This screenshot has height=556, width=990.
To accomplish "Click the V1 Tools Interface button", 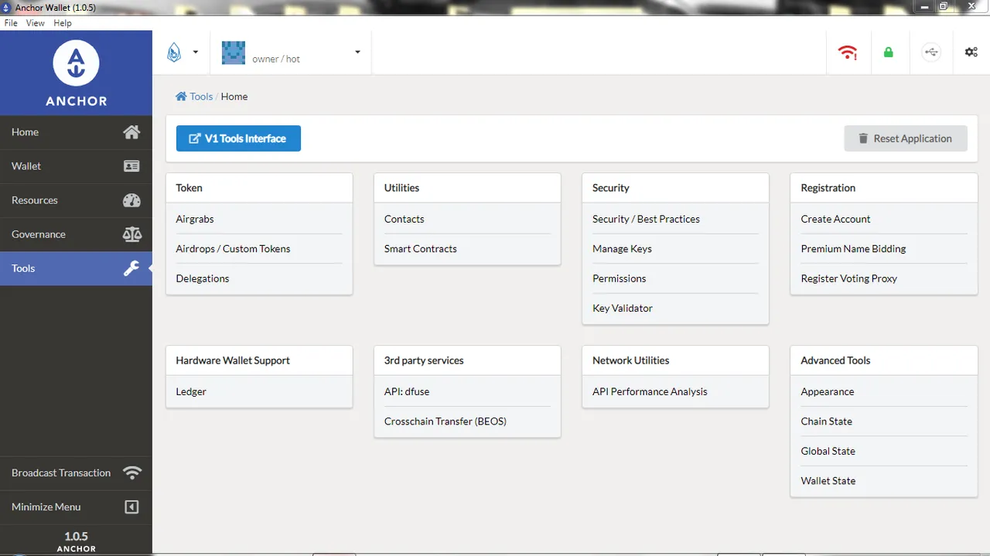I will click(x=238, y=138).
